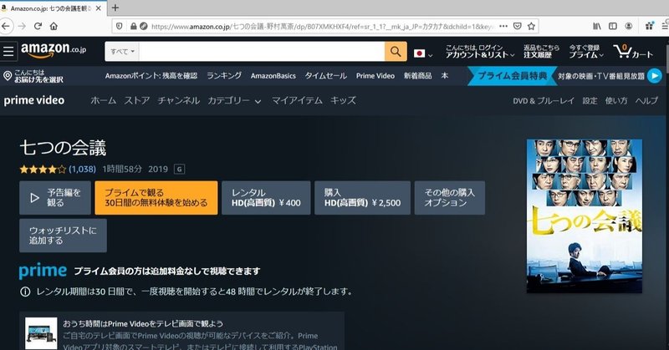
Task: Buy HD for ¥2,500 button
Action: 362,198
